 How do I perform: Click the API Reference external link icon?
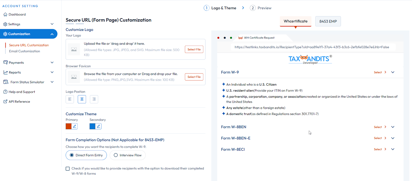click(5, 102)
